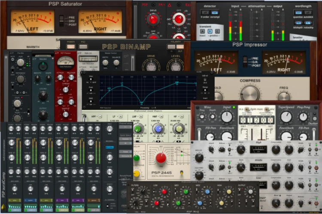
Task: Toggle the HMF IN button
Action: (161, 116)
